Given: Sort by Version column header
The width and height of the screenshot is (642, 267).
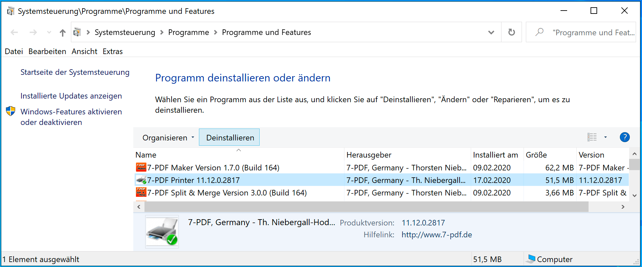Looking at the screenshot, I should pyautogui.click(x=603, y=155).
